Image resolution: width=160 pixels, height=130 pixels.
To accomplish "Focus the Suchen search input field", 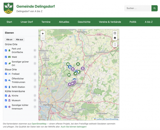I will [138, 8].
